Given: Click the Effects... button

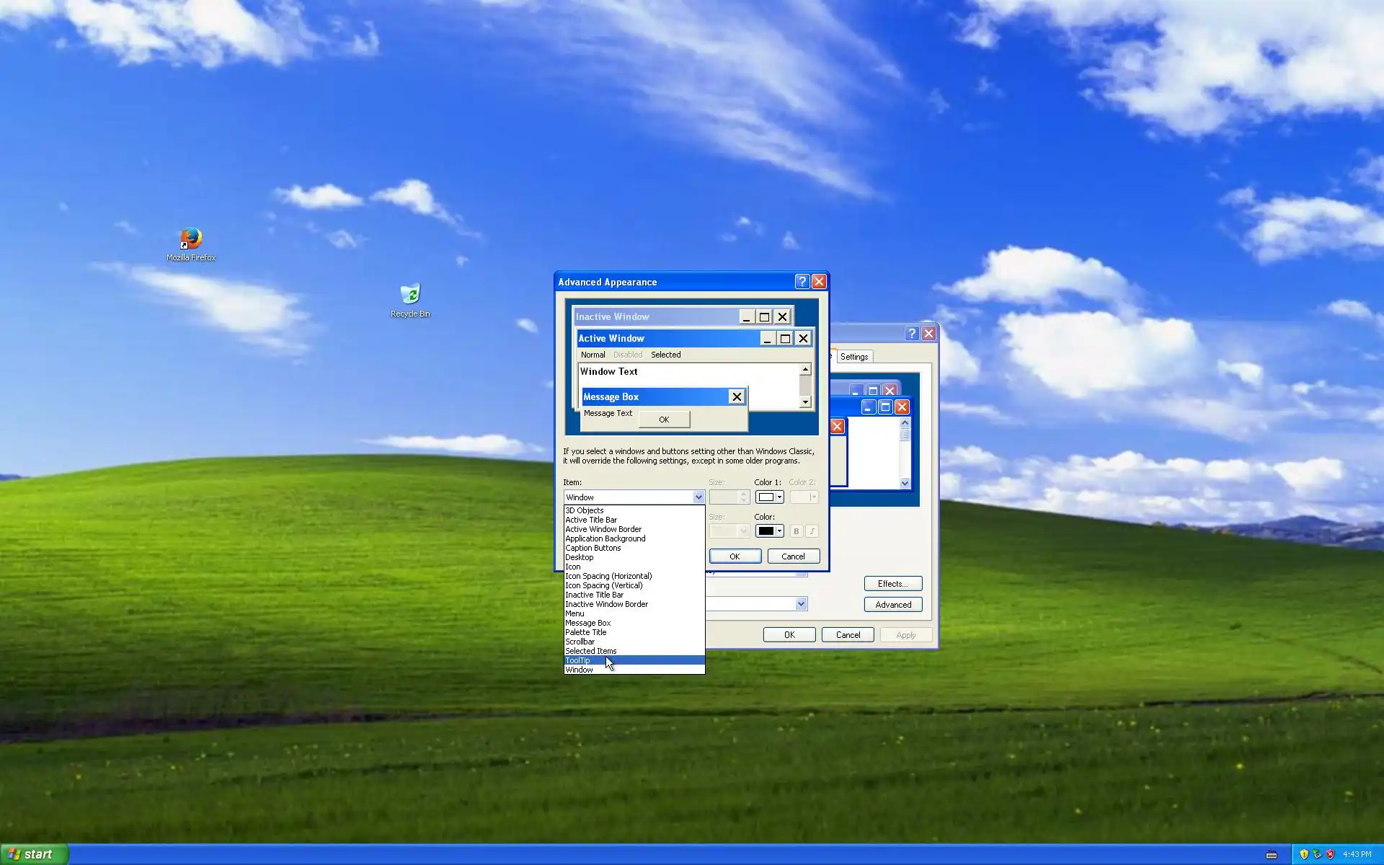Looking at the screenshot, I should click(x=892, y=584).
